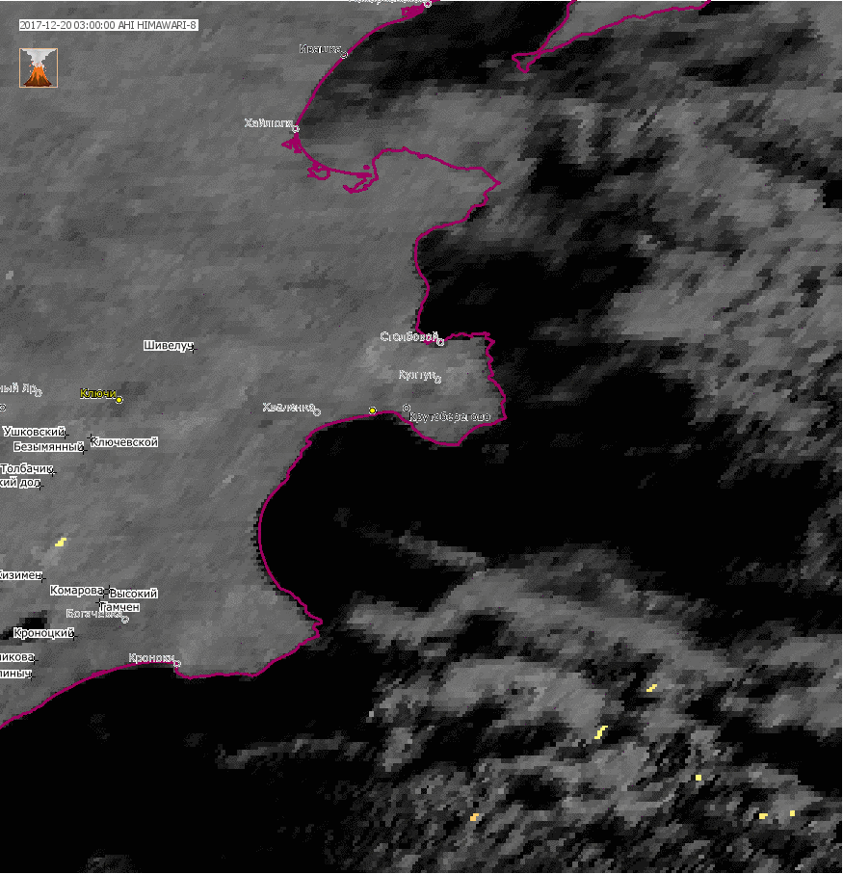Click the Гамчен volcano label
Viewport: 843px width, 874px height.
pos(119,608)
